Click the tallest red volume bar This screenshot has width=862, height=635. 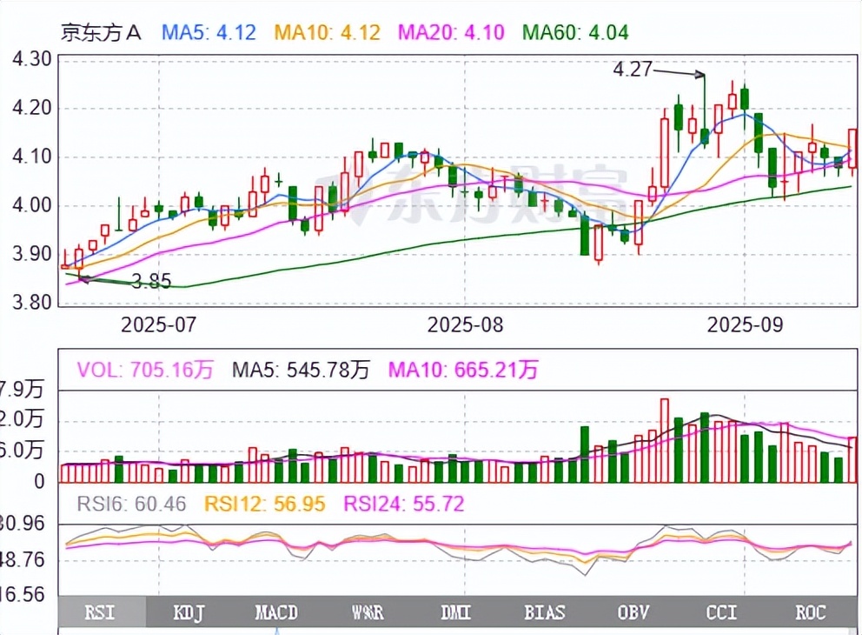pyautogui.click(x=665, y=441)
